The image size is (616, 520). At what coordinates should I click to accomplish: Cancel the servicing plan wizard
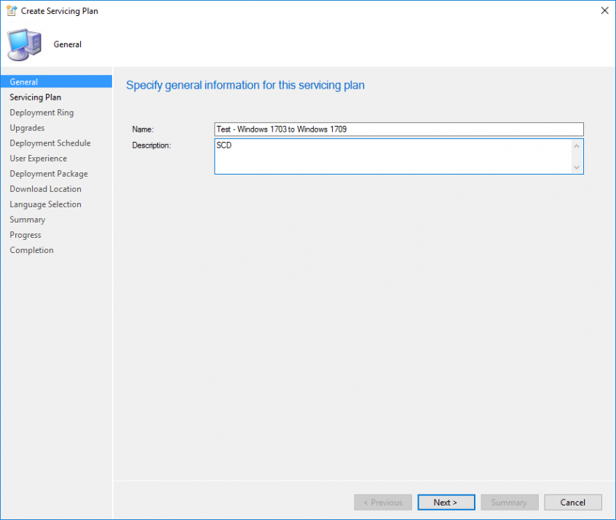[572, 502]
